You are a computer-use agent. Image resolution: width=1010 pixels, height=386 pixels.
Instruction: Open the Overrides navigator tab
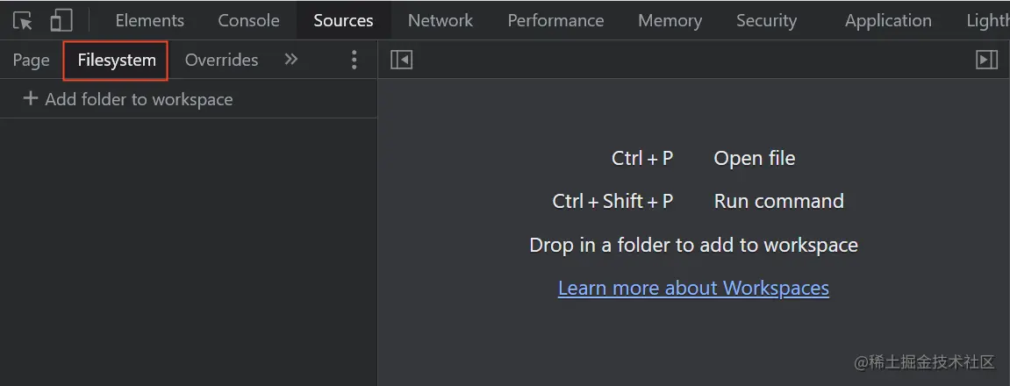click(221, 60)
